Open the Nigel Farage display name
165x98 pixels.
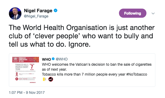[x=38, y=11]
